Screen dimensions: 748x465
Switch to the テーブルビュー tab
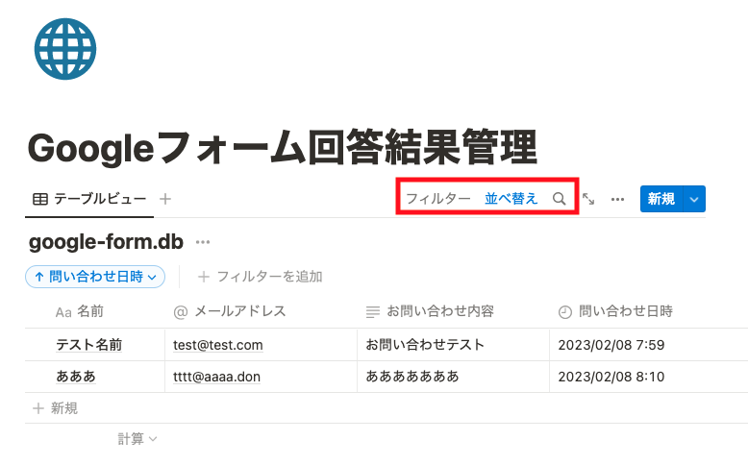(x=89, y=199)
